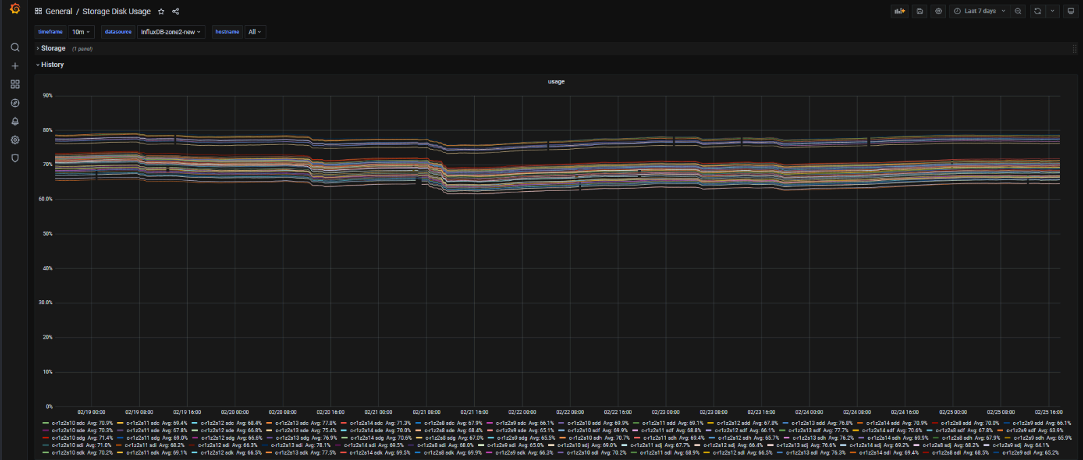
Task: Open Alerting bell icon in sidebar
Action: 15,122
